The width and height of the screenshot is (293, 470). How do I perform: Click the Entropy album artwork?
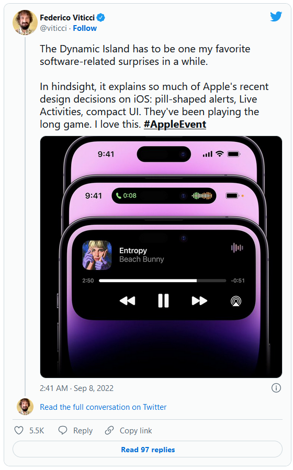97,255
